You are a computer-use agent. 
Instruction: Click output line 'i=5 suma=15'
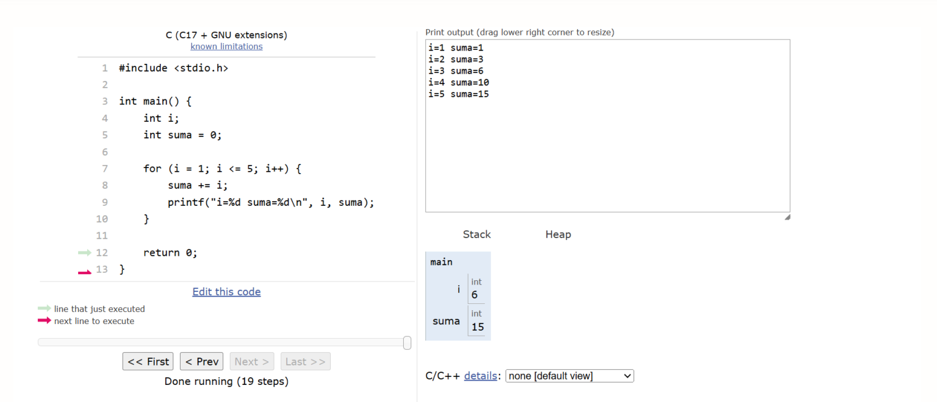tap(459, 94)
